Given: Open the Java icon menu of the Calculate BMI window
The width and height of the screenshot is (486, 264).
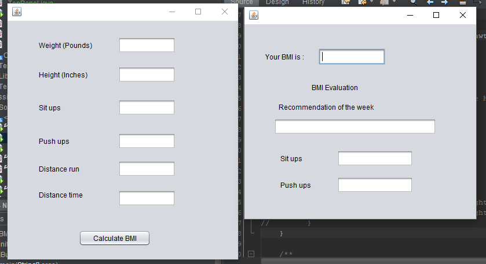Looking at the screenshot, I should pyautogui.click(x=17, y=12).
